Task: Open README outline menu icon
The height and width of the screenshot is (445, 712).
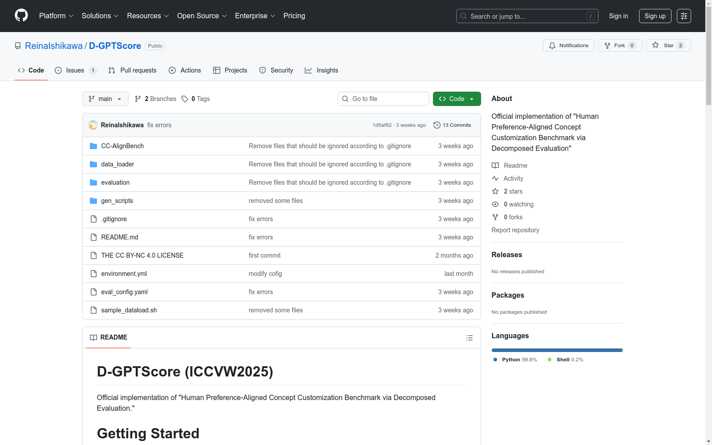Action: 469,338
